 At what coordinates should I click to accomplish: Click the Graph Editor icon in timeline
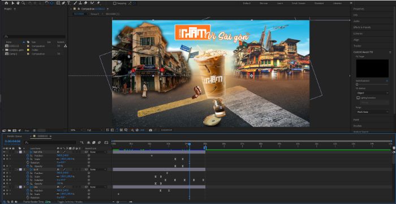tap(106, 142)
